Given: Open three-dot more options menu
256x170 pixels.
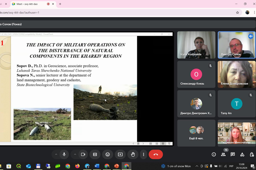Looking at the screenshot, I should pos(144,154).
